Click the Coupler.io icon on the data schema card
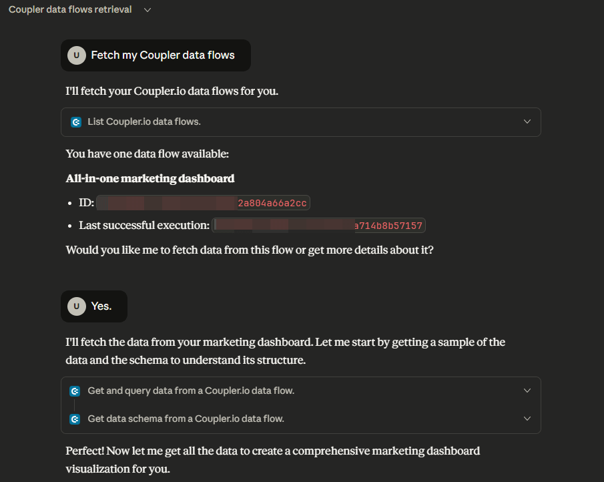The width and height of the screenshot is (604, 482). tap(75, 419)
